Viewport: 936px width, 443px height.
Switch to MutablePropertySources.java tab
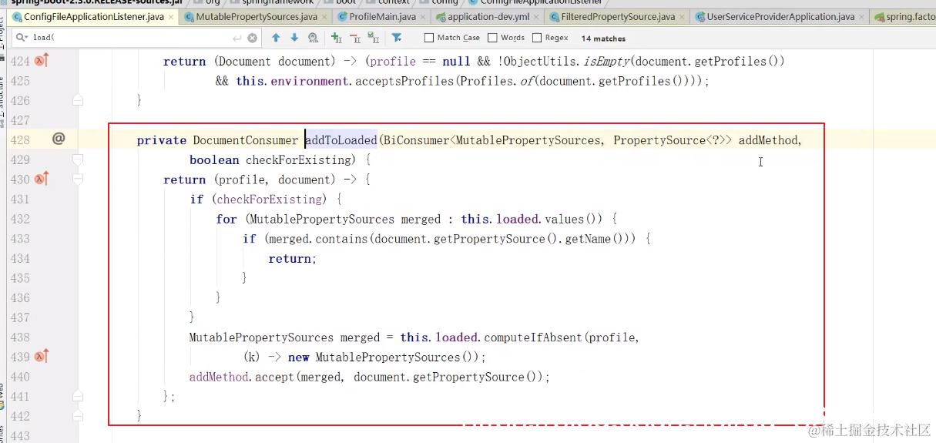(256, 16)
